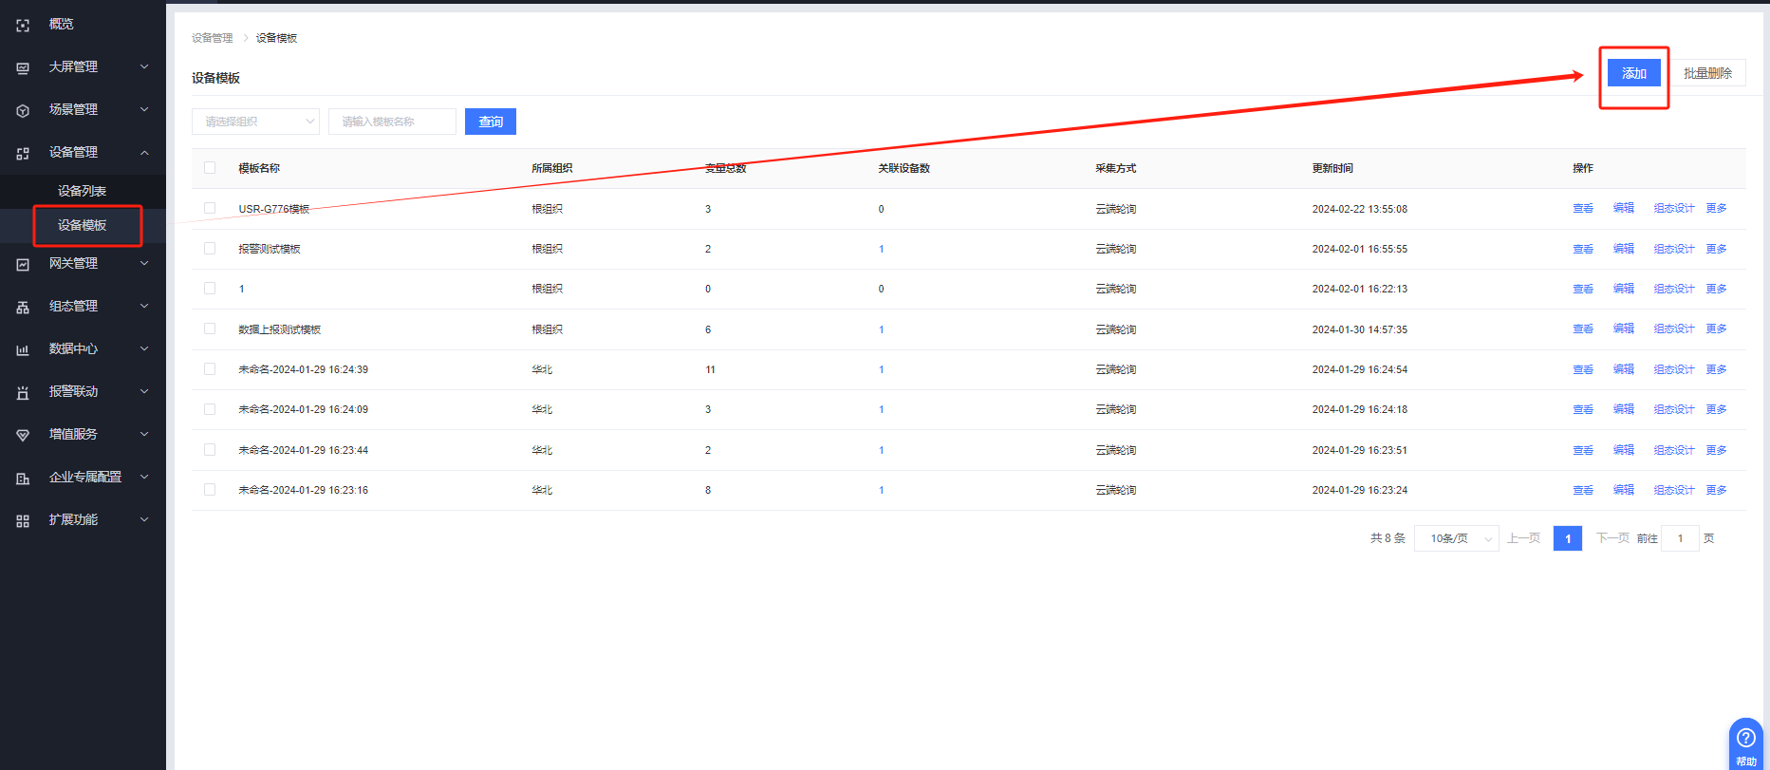The height and width of the screenshot is (770, 1770).
Task: Check the USR-G776模板 row checkbox
Action: pos(210,208)
